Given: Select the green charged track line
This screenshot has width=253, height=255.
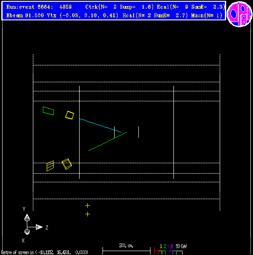Looking at the screenshot, I should click(108, 141).
